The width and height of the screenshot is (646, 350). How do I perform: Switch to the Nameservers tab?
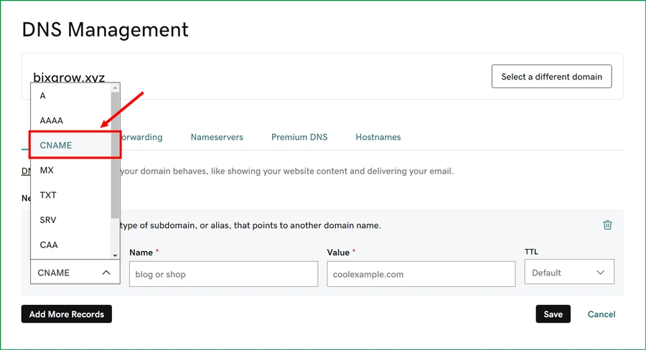point(217,137)
